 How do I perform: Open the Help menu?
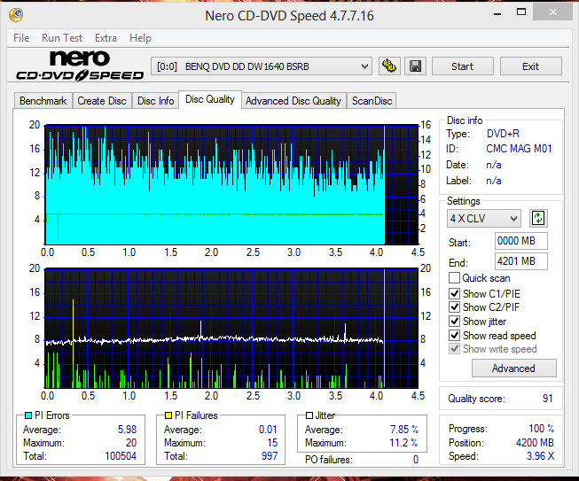tap(140, 38)
